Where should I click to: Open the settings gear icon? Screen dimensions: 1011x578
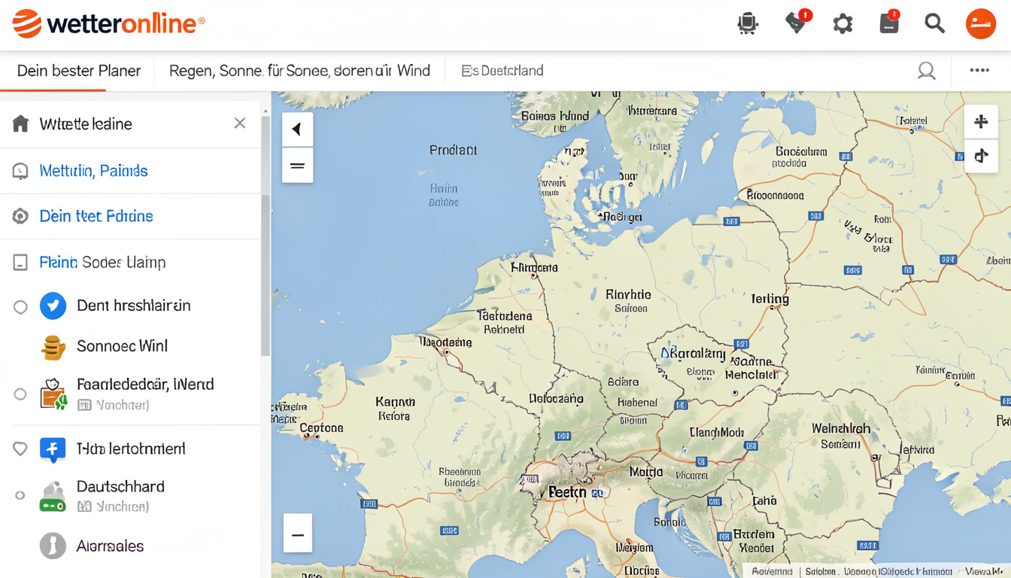point(842,23)
